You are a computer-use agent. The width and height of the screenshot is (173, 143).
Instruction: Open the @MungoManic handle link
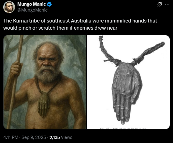[32, 10]
